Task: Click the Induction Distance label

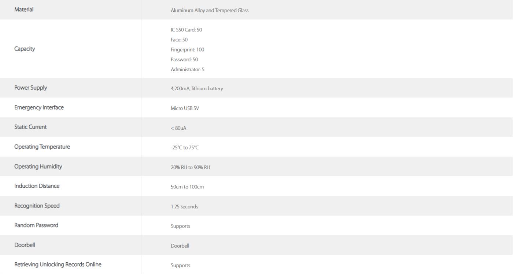Action: coord(37,186)
